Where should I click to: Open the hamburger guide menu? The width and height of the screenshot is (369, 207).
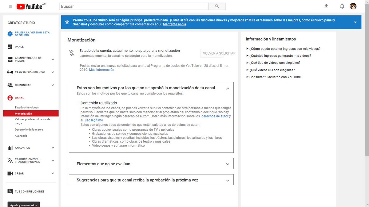pyautogui.click(x=10, y=6)
